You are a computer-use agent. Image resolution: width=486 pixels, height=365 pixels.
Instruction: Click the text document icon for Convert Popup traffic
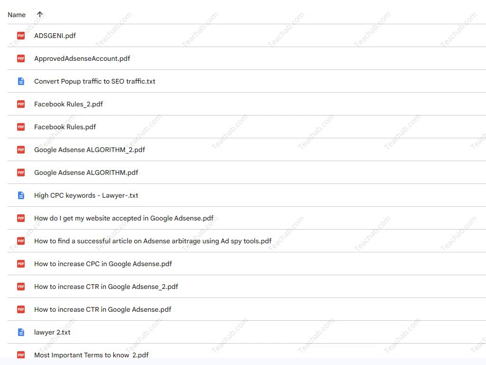21,81
